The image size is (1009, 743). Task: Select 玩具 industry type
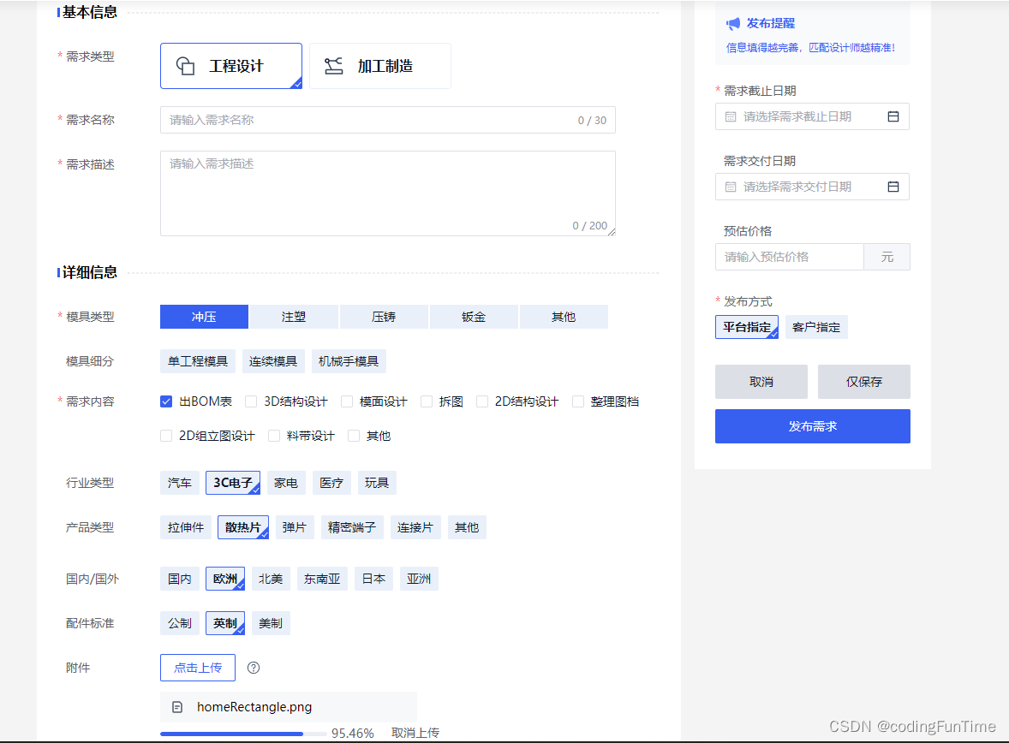tap(377, 483)
